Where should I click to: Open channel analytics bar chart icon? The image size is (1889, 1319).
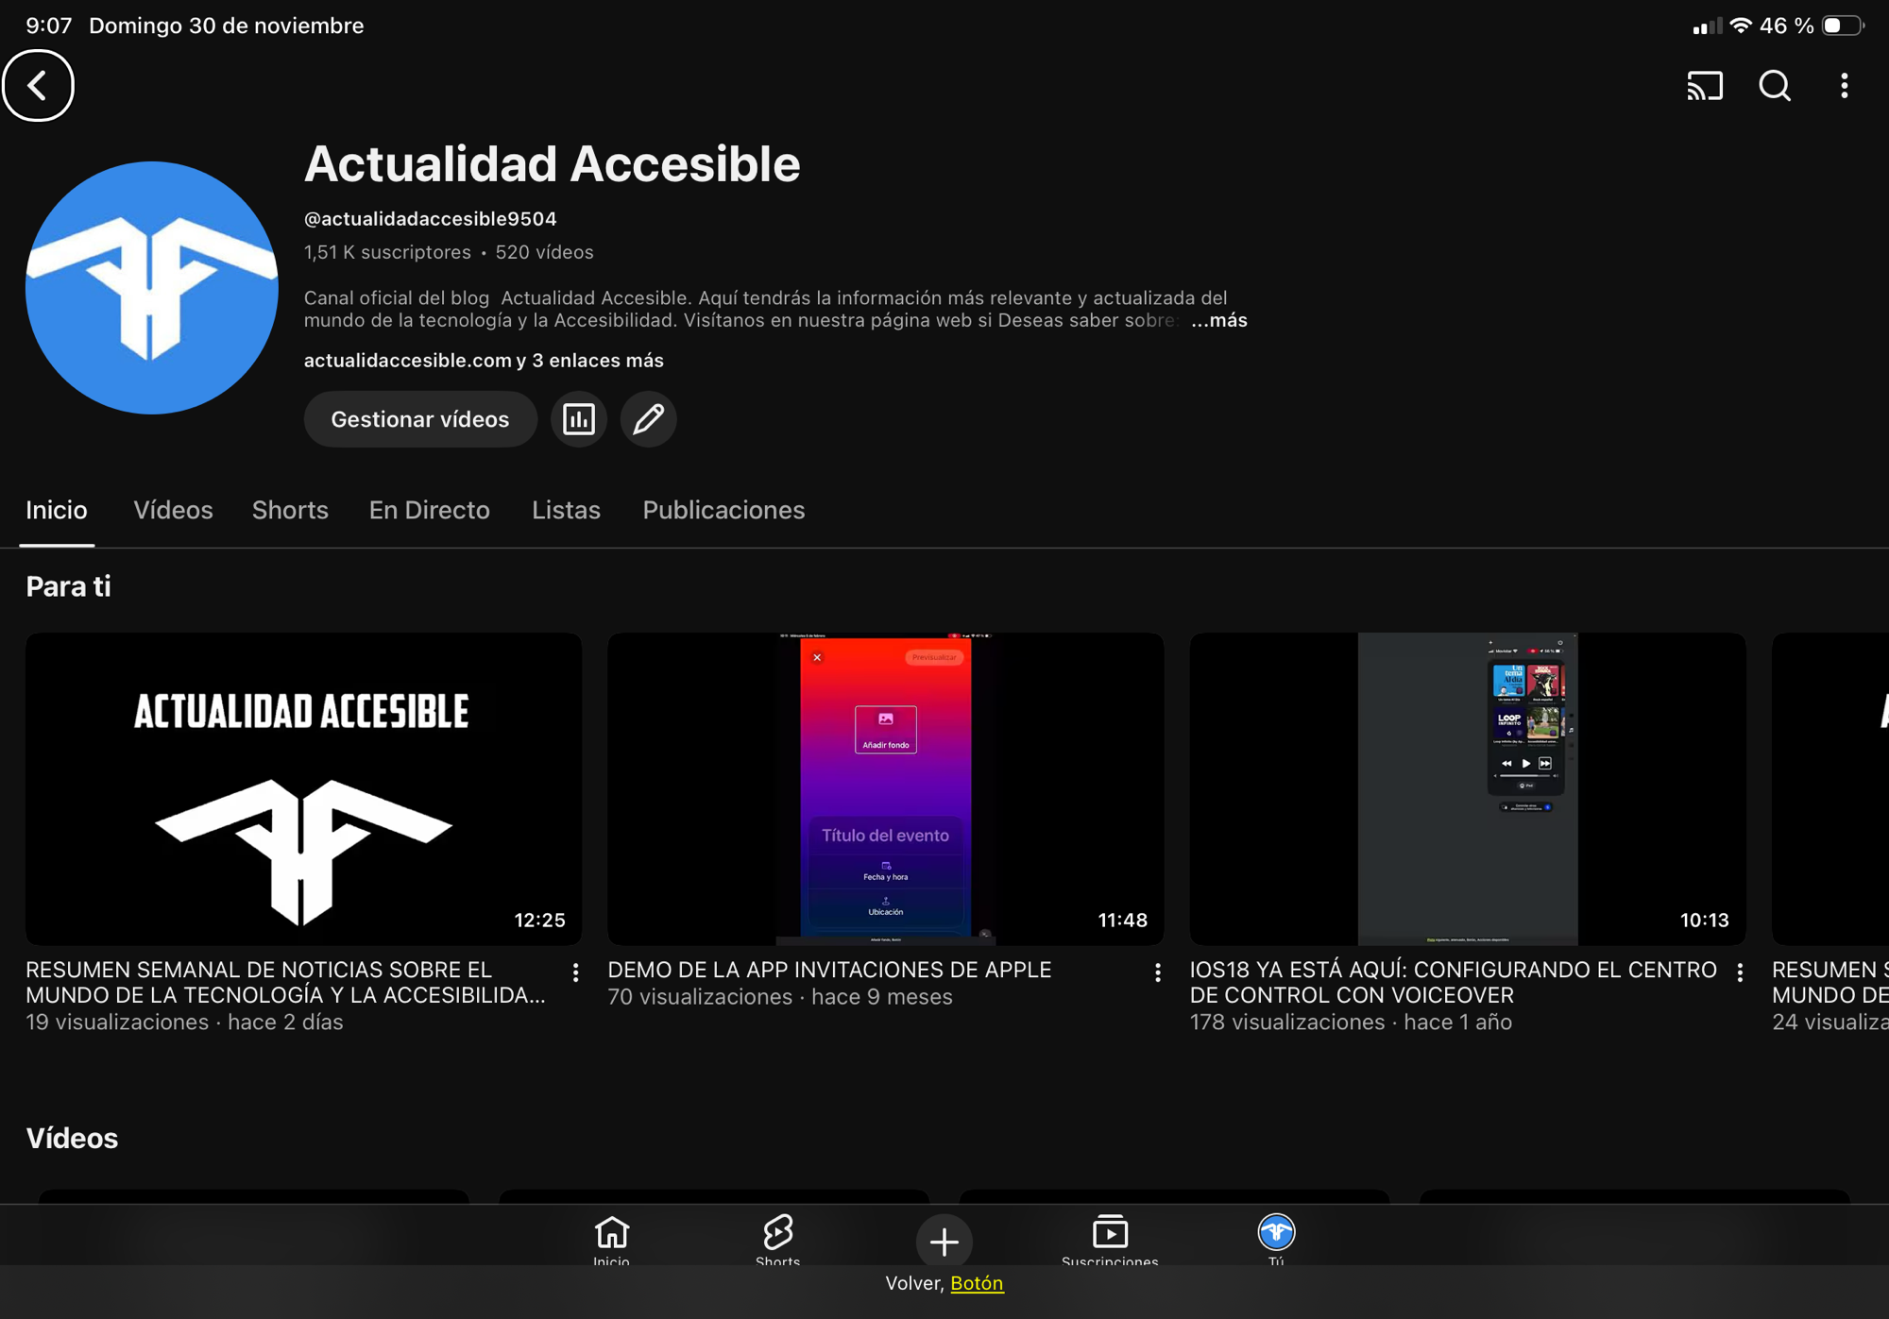point(578,419)
